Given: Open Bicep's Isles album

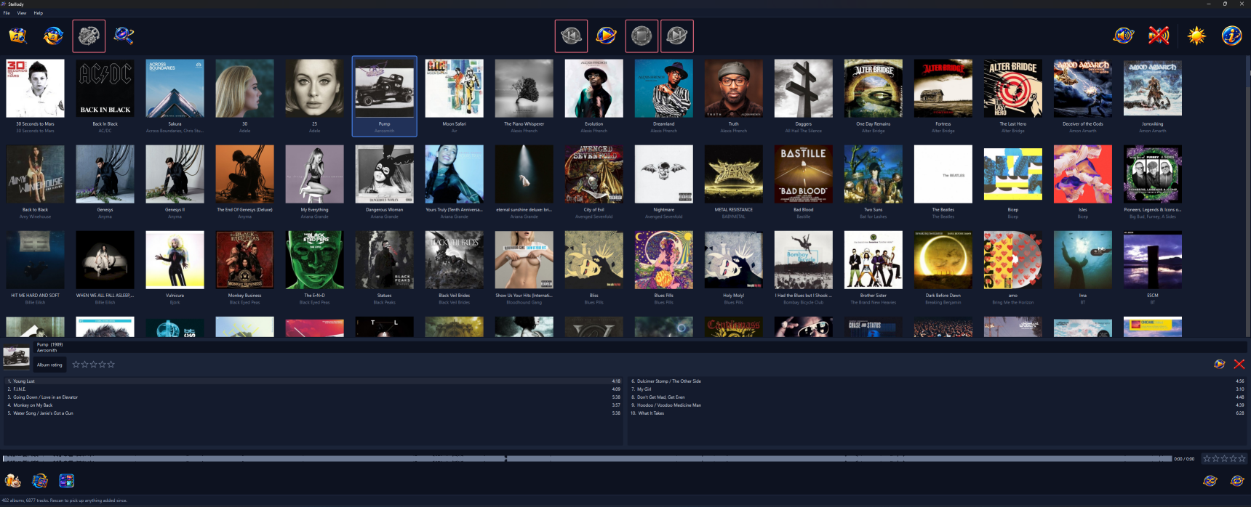Looking at the screenshot, I should click(x=1082, y=174).
